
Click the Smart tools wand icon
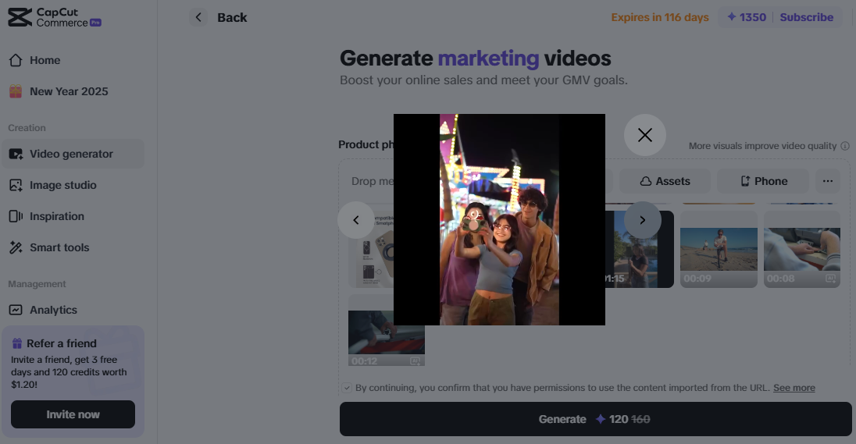16,247
